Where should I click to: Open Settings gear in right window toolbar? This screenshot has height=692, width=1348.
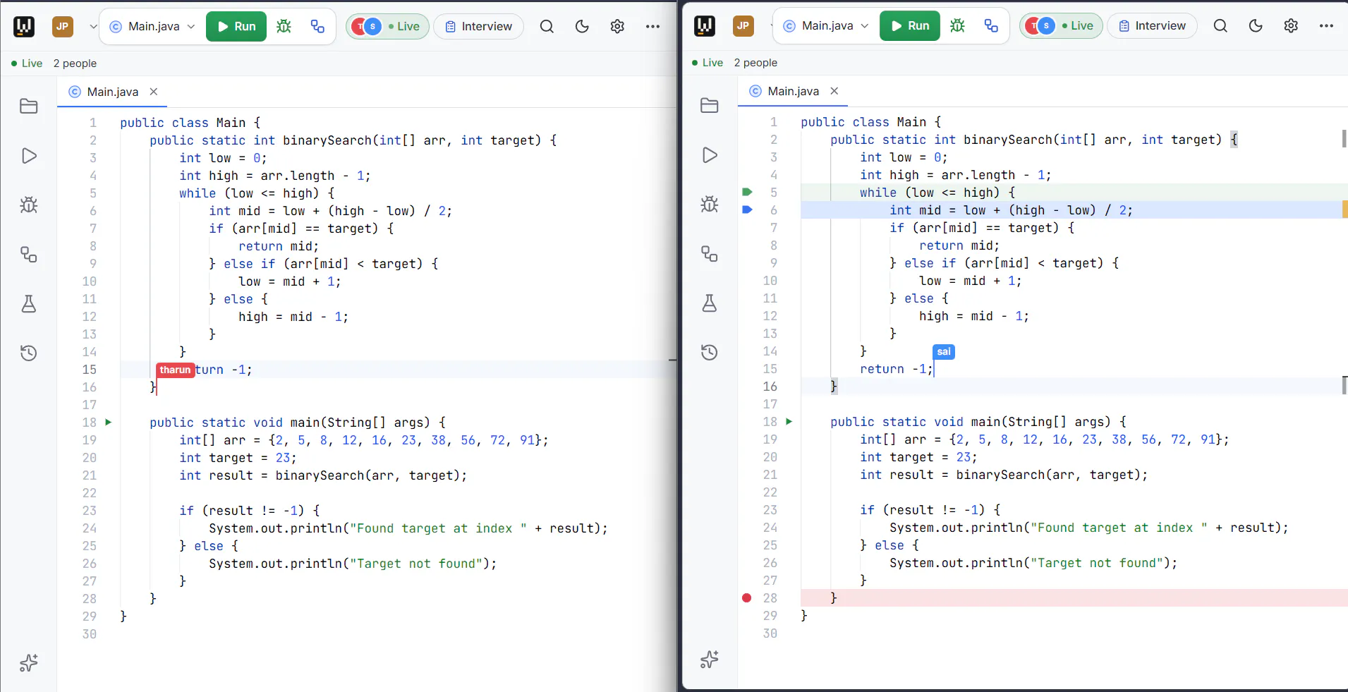tap(1291, 25)
